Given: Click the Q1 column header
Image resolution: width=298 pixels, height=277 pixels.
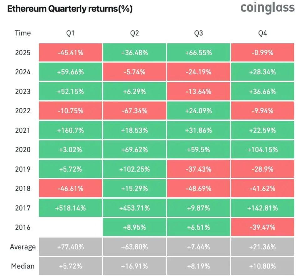Looking at the screenshot, I should tap(70, 33).
